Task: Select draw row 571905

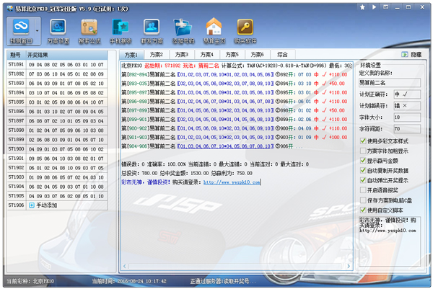Action: click(57, 196)
